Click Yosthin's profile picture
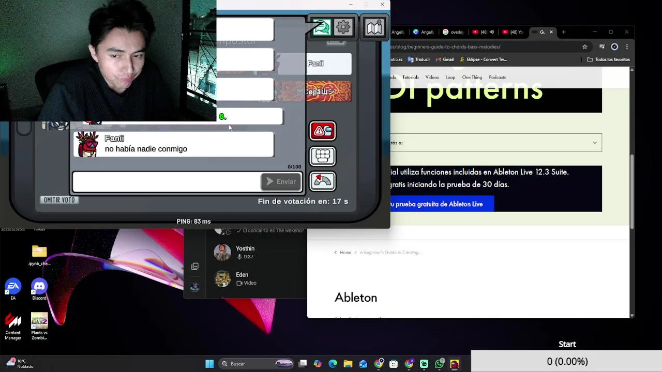This screenshot has height=372, width=662. coord(222,252)
